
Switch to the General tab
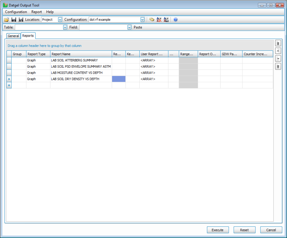pyautogui.click(x=13, y=36)
